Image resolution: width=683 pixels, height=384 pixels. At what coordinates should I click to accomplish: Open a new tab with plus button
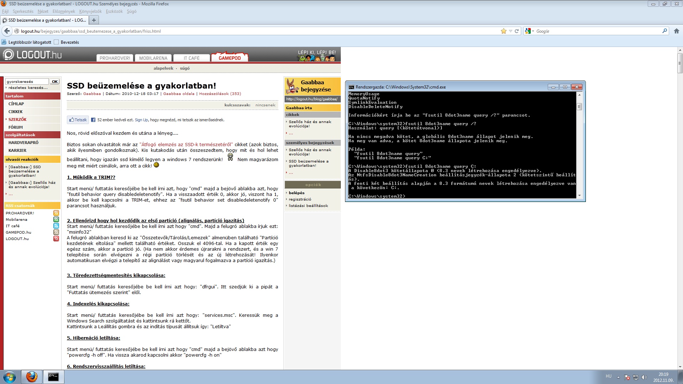(94, 20)
